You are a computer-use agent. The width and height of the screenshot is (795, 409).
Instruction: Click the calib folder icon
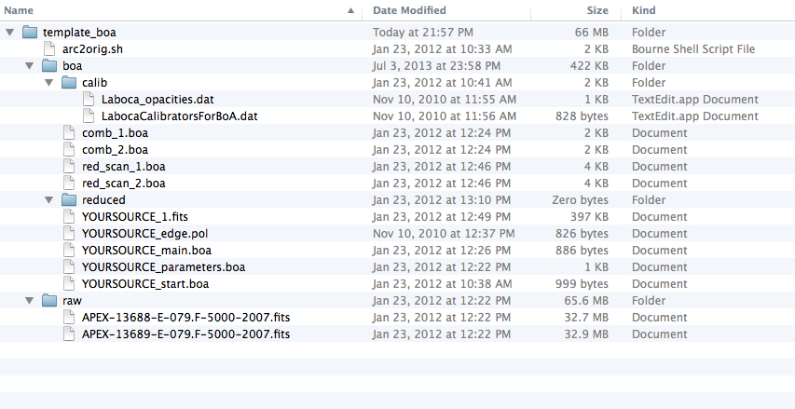click(x=69, y=83)
